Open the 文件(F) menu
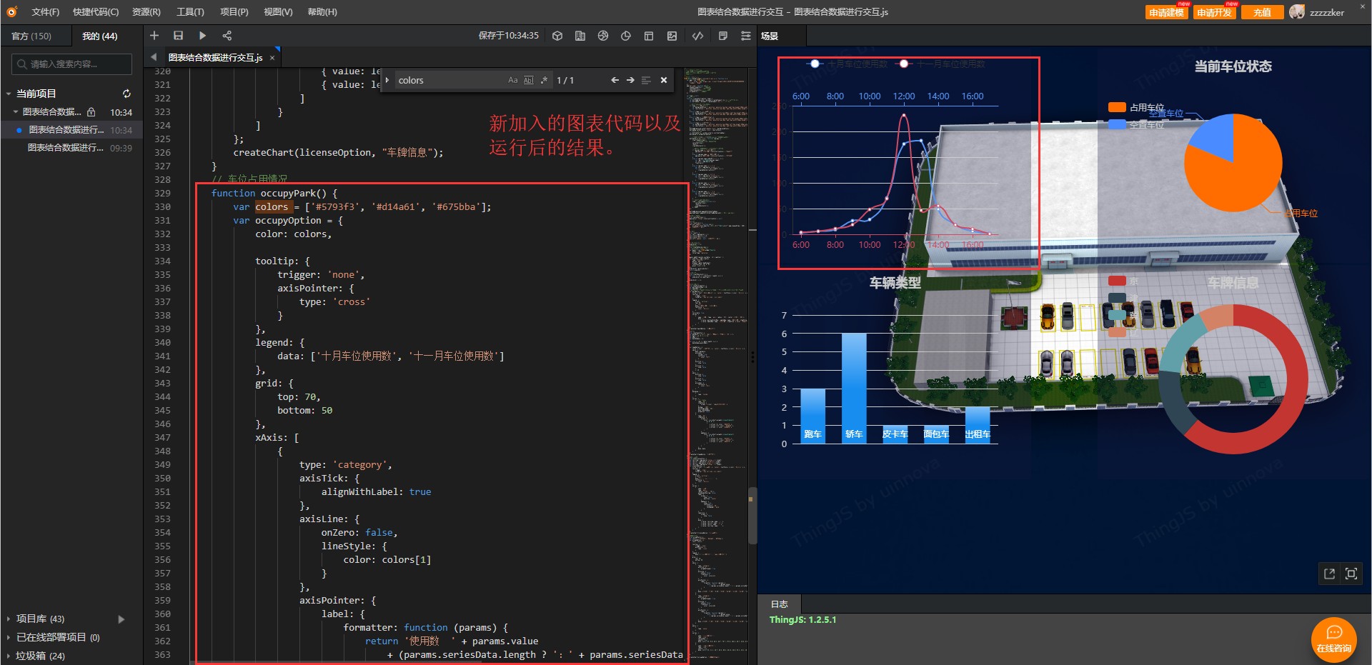Image resolution: width=1372 pixels, height=665 pixels. [x=45, y=12]
